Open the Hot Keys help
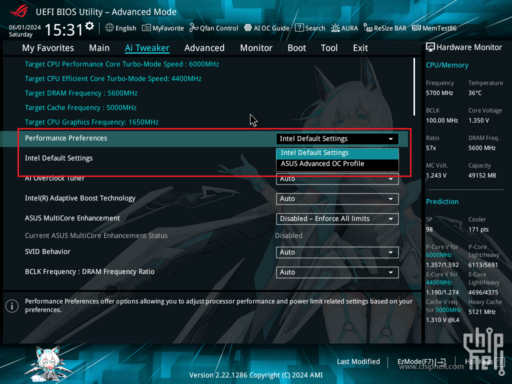 (x=484, y=361)
